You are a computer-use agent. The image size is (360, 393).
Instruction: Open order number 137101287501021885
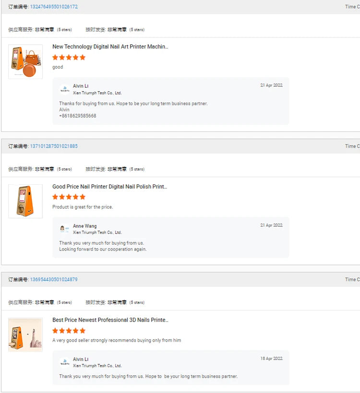pyautogui.click(x=54, y=146)
